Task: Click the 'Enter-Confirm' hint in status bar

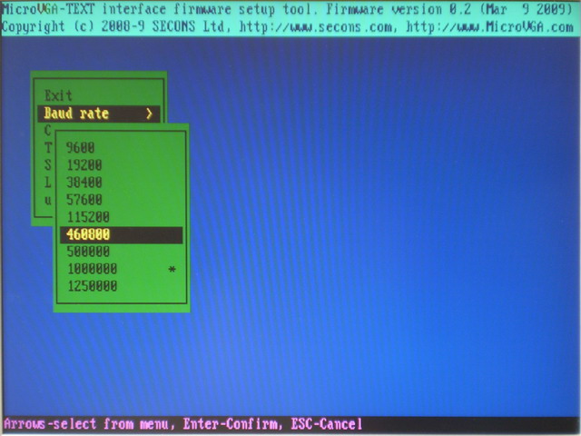Action: click(x=230, y=424)
